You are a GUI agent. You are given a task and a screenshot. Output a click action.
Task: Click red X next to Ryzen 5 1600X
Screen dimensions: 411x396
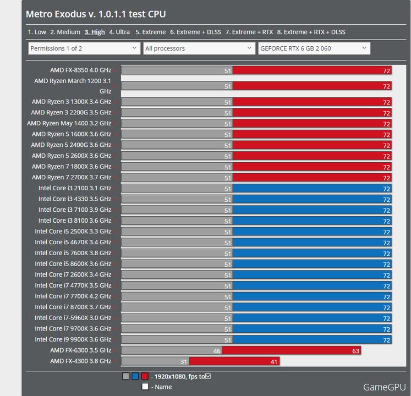point(116,134)
